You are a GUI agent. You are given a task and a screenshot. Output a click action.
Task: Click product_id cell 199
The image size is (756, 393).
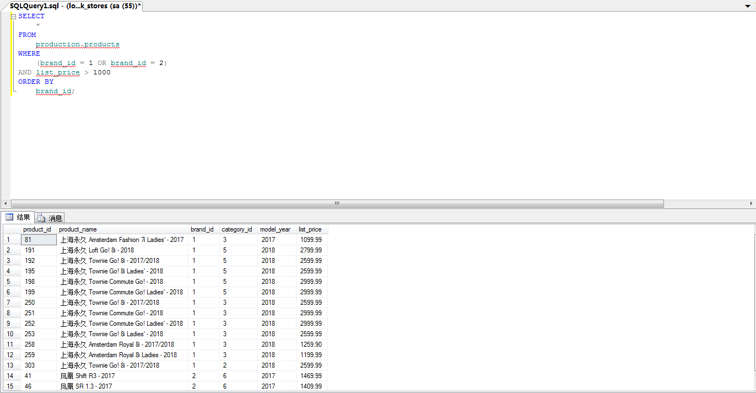coord(39,292)
